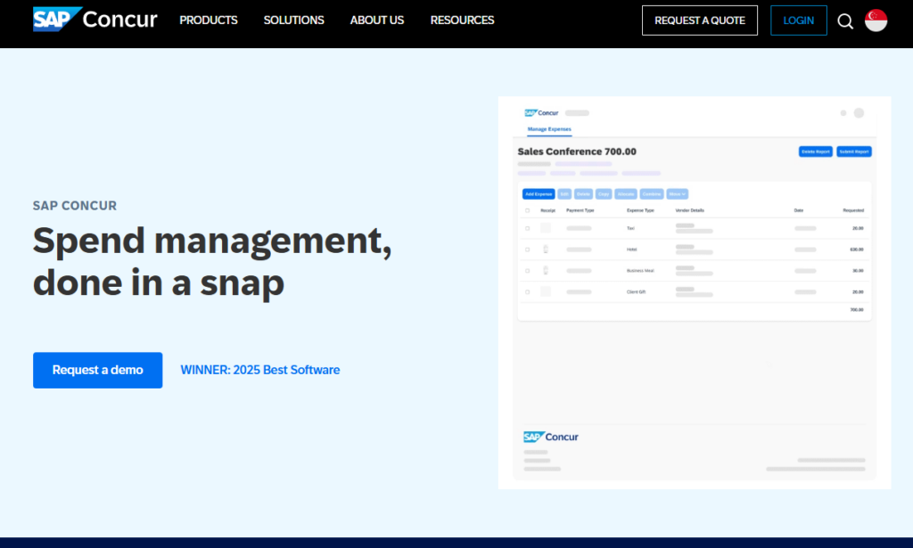Image resolution: width=913 pixels, height=548 pixels.
Task: Click the Add Expense button
Action: pyautogui.click(x=539, y=193)
